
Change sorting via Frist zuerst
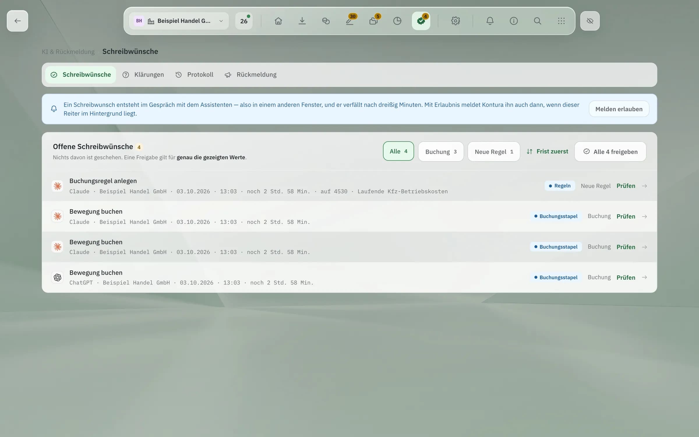547,151
